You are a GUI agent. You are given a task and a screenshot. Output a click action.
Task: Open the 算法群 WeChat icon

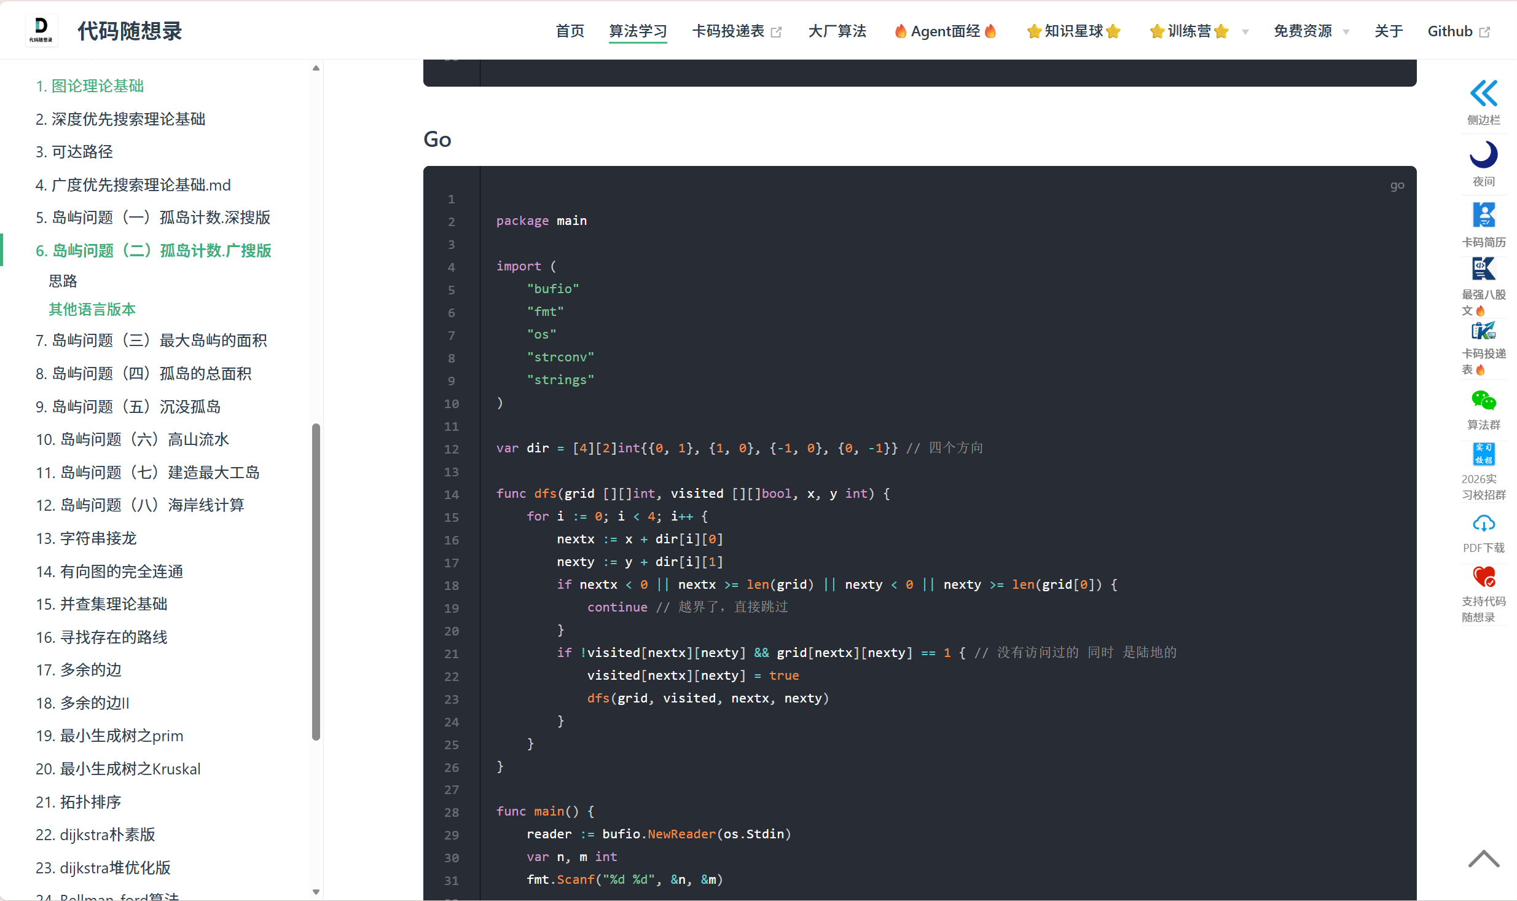click(x=1483, y=401)
